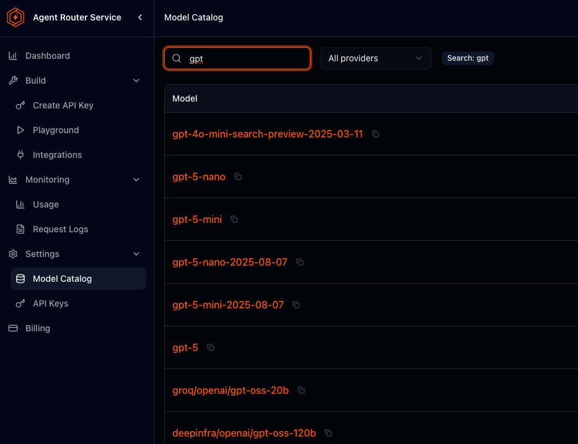Copy the groq/openai/gpt-oss-20b model ID
Screen dimensions: 578x444
point(301,390)
